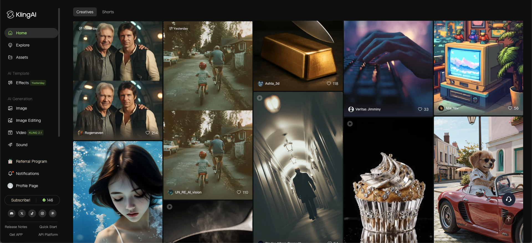The image size is (532, 243).
Task: Open the Release Notes link
Action: coord(16,227)
